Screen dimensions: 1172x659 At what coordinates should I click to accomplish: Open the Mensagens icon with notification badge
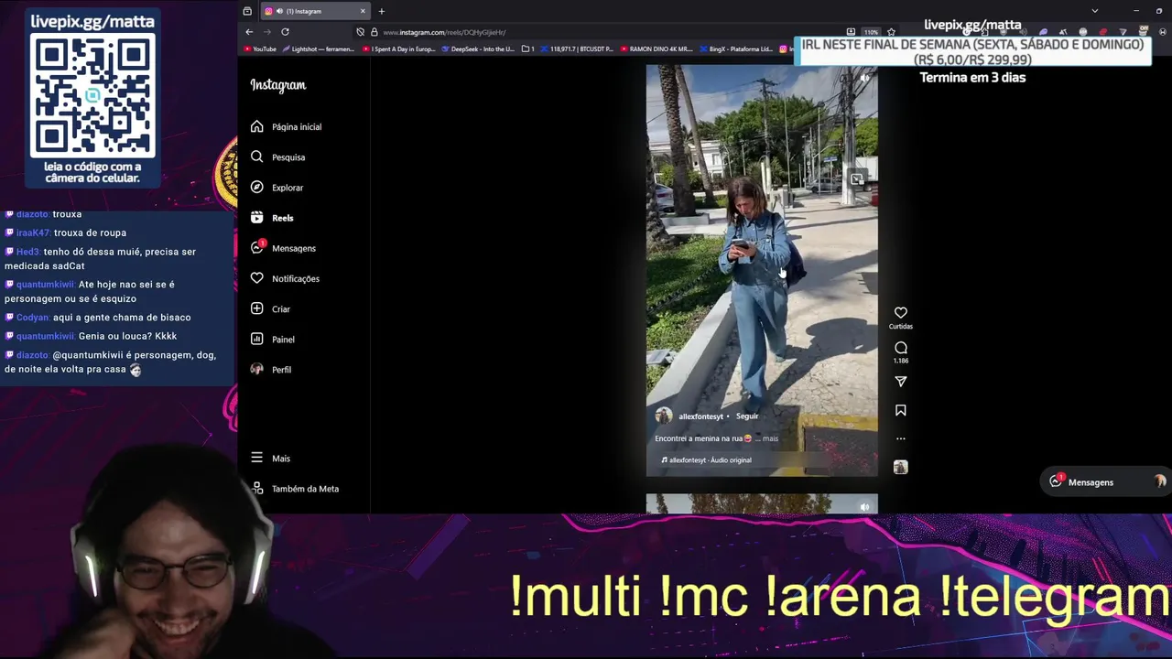pyautogui.click(x=257, y=248)
